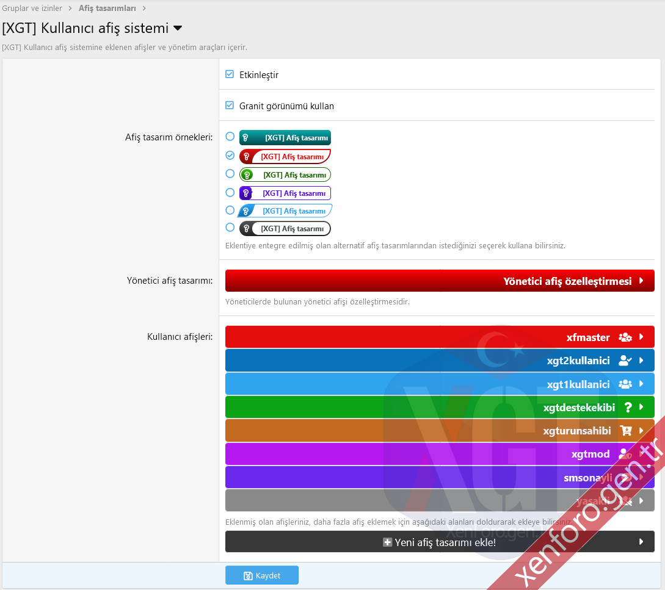
Task: Open Afiş tasarımları breadcrumb link
Action: pyautogui.click(x=107, y=8)
